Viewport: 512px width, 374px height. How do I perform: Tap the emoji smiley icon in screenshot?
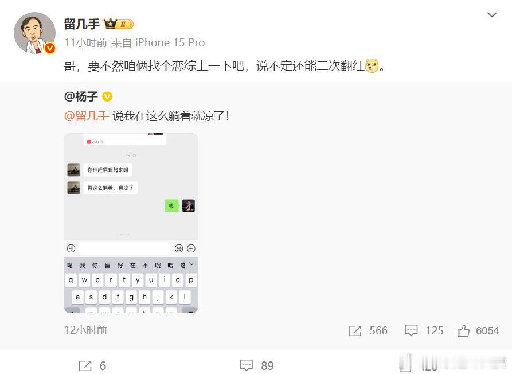tap(179, 248)
